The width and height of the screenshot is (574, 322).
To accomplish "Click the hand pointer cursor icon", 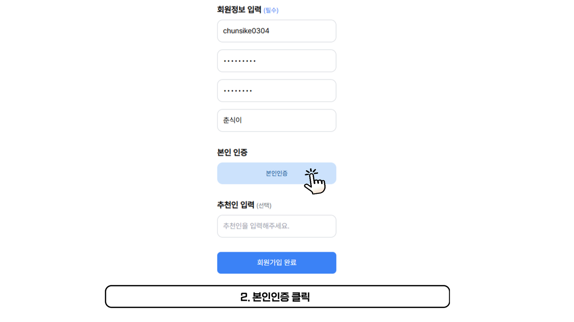I will [315, 182].
